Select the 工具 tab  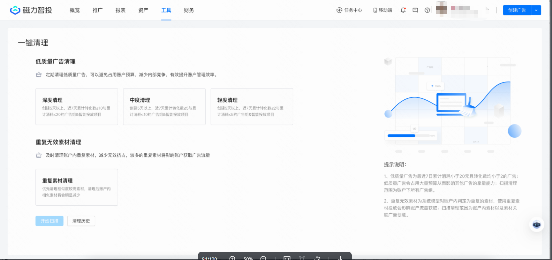166,10
